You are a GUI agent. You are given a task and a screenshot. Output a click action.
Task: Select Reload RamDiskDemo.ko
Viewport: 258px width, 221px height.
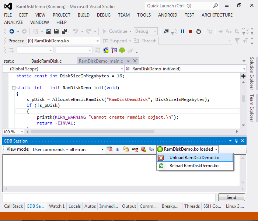point(195,166)
